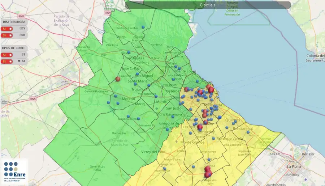
Task: Click the Marcos Paz town label
Action: pos(119,133)
